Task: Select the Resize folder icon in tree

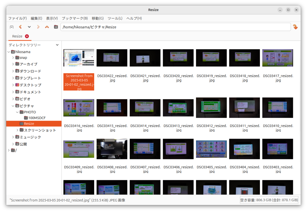Action: [x=22, y=124]
